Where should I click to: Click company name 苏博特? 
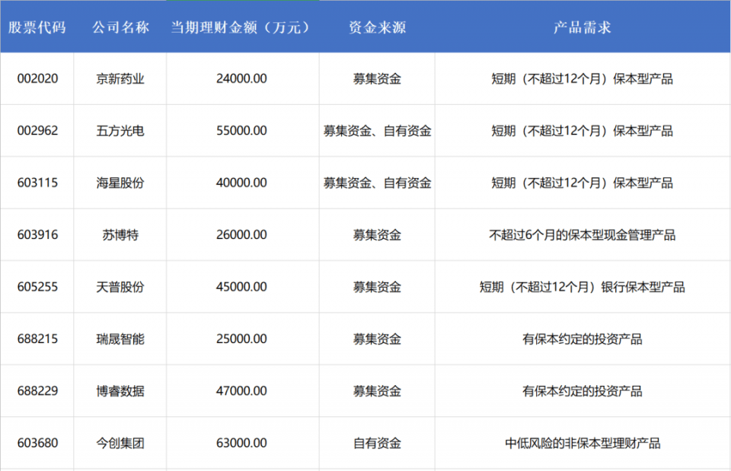coord(120,235)
